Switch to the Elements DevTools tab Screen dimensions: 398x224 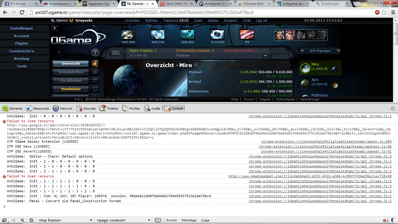point(12,108)
